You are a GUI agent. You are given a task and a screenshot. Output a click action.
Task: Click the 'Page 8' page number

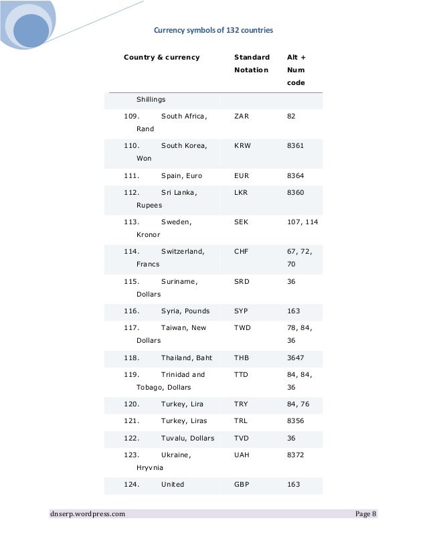(366, 514)
